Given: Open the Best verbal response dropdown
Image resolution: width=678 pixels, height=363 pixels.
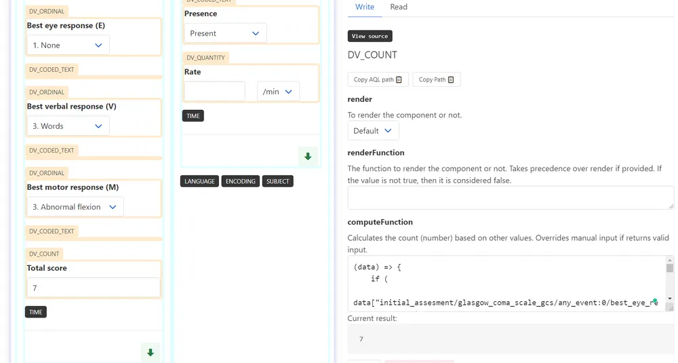Looking at the screenshot, I should 68,126.
